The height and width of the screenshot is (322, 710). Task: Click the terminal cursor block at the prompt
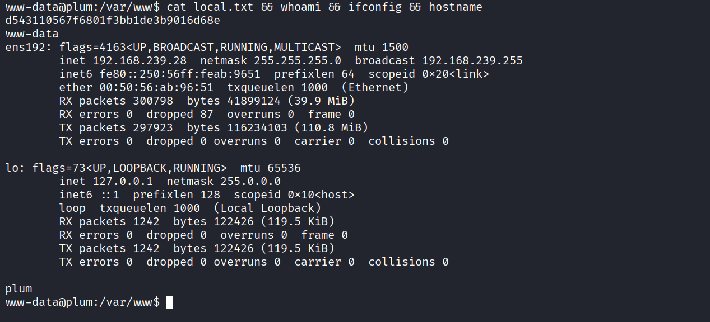coord(170,302)
